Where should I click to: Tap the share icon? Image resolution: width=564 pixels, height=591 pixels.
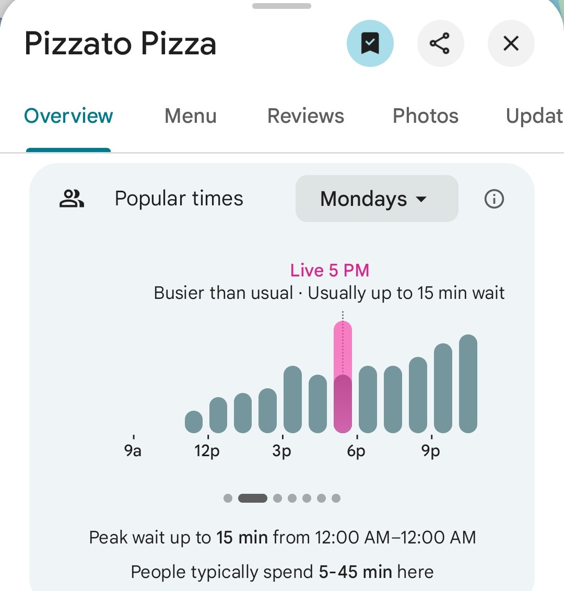(x=440, y=44)
